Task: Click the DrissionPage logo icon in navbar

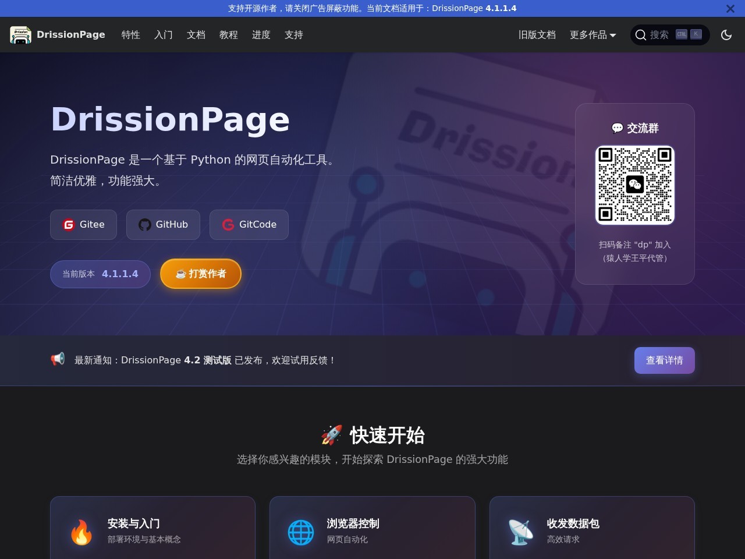Action: pos(20,35)
